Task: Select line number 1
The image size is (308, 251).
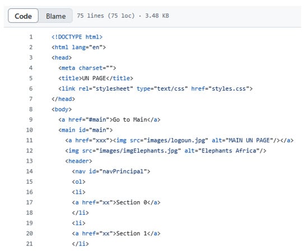Action: 31,37
